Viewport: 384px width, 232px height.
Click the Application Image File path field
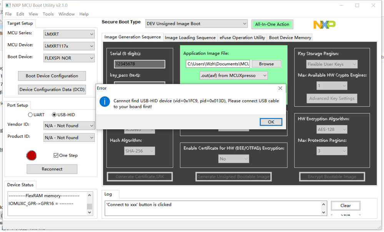pos(218,64)
